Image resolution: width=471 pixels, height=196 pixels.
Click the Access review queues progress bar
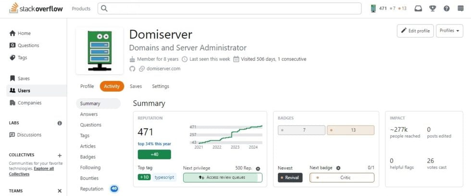tap(223, 178)
